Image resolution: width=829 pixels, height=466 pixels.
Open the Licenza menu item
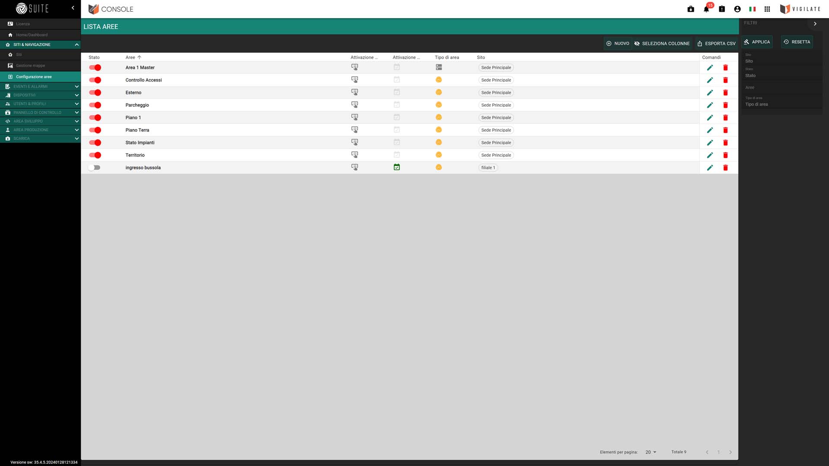[x=40, y=24]
